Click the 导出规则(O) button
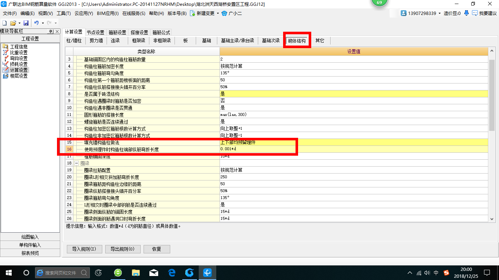499x280 pixels. point(122,249)
